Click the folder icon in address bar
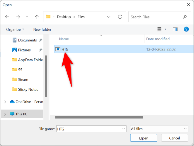The width and height of the screenshot is (194, 146). pos(48,17)
